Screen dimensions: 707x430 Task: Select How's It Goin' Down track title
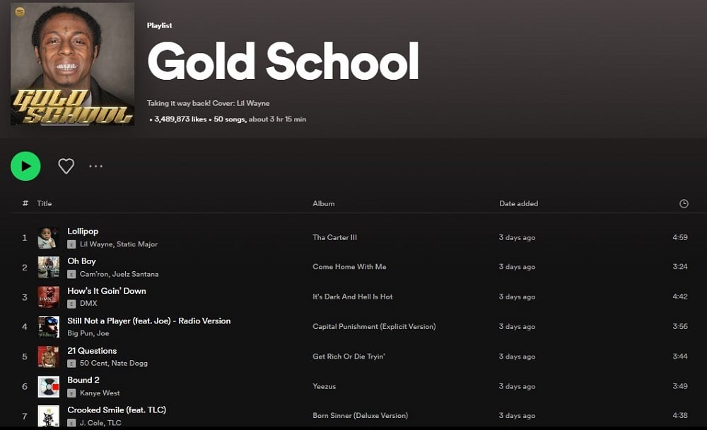107,291
